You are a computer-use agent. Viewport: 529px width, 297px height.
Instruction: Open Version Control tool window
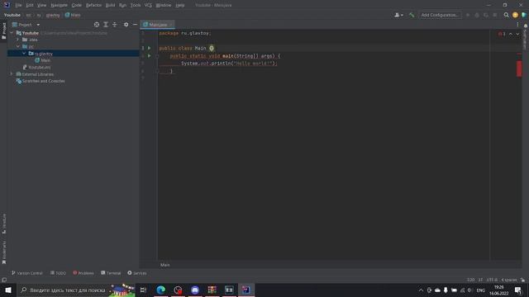27,273
